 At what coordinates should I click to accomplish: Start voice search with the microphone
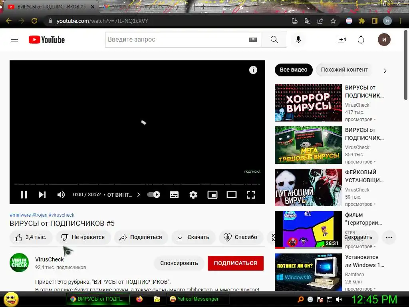tap(298, 40)
